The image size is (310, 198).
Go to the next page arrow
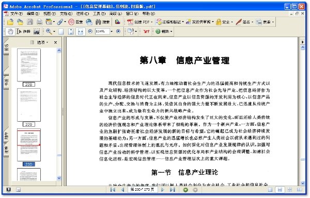click(163, 190)
